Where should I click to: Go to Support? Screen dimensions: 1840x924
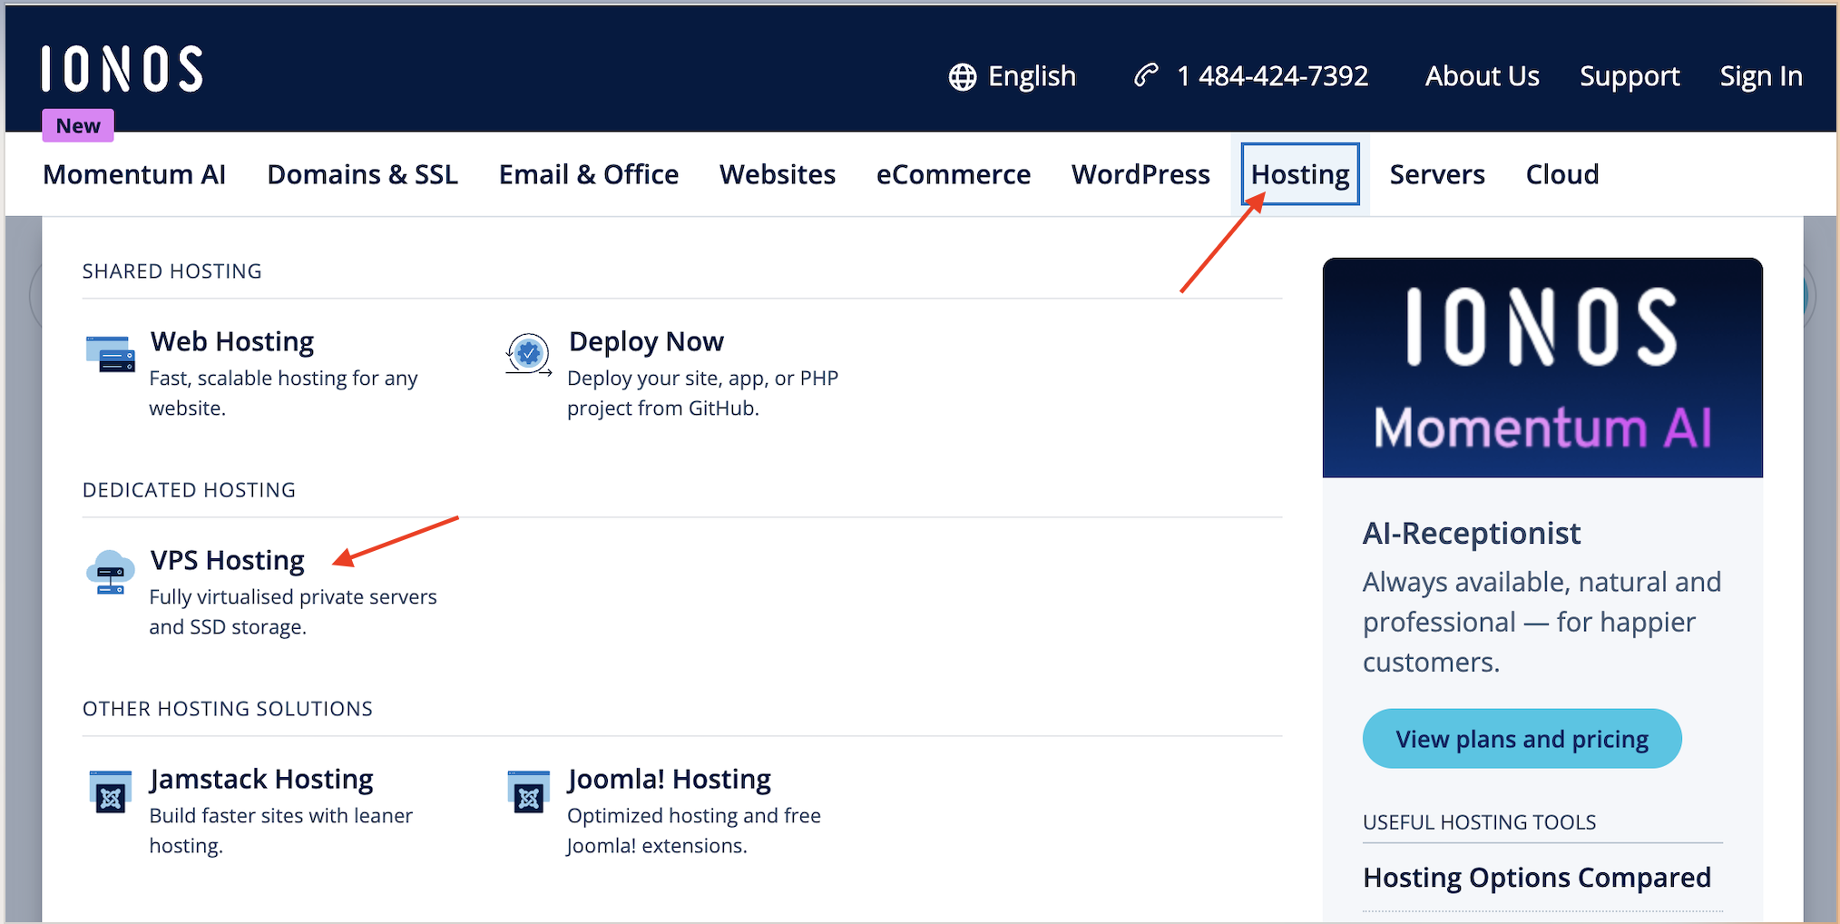1630,76
